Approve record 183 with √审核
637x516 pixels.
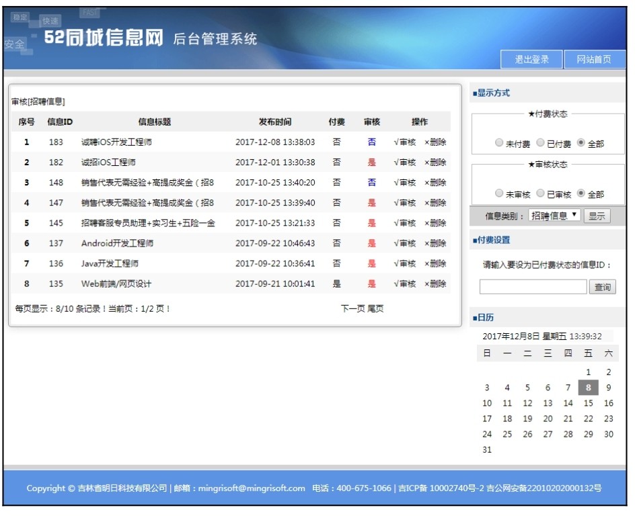coord(405,142)
